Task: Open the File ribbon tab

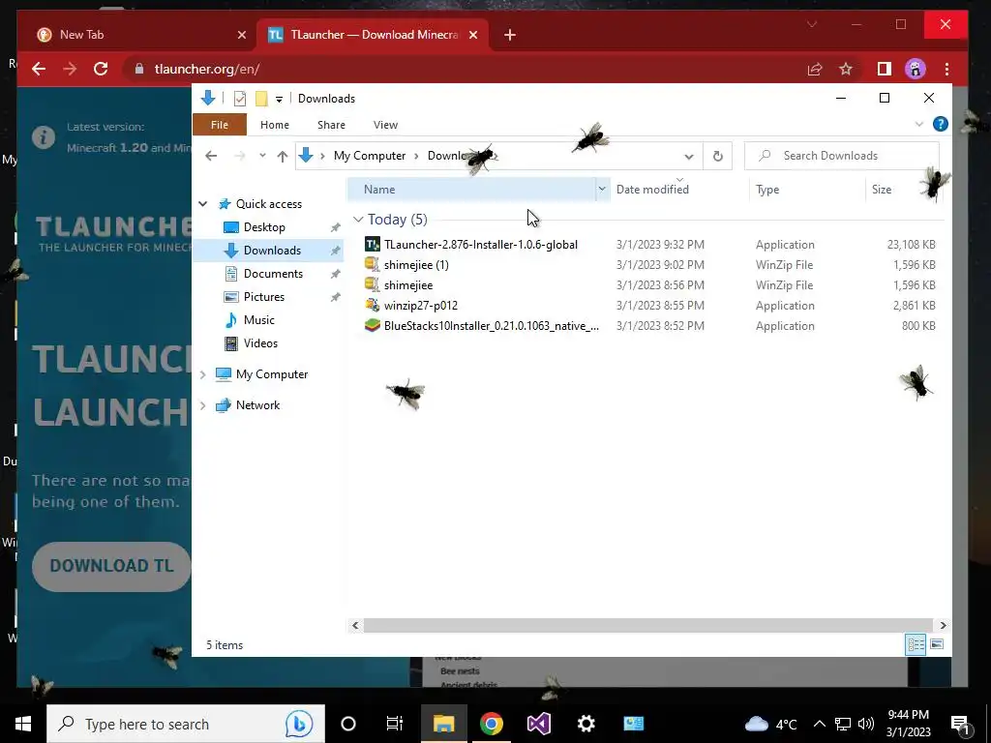Action: coord(220,125)
